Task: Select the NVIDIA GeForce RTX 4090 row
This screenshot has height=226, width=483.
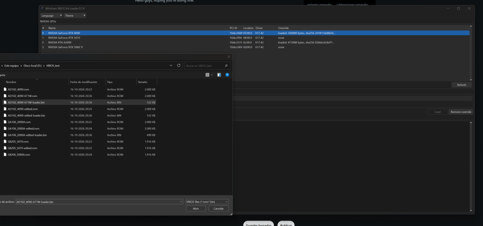Action: tap(255, 33)
